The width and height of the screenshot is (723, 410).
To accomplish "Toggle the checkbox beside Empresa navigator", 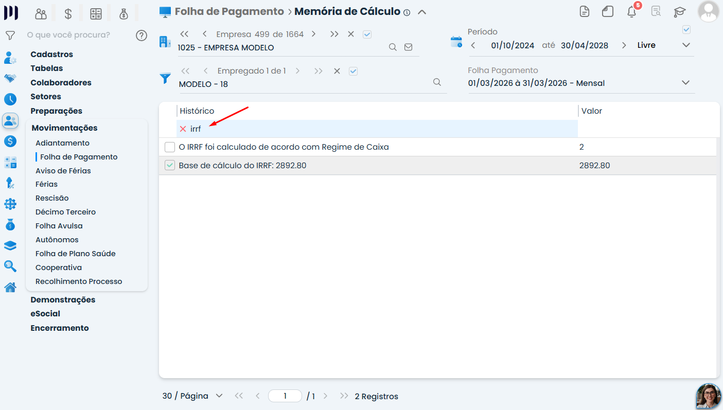I will [x=367, y=34].
